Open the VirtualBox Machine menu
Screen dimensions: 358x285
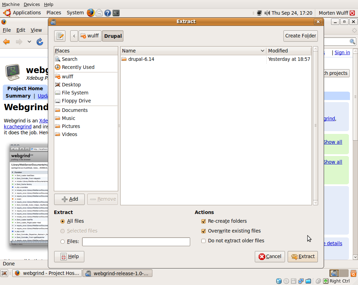[x=11, y=4]
